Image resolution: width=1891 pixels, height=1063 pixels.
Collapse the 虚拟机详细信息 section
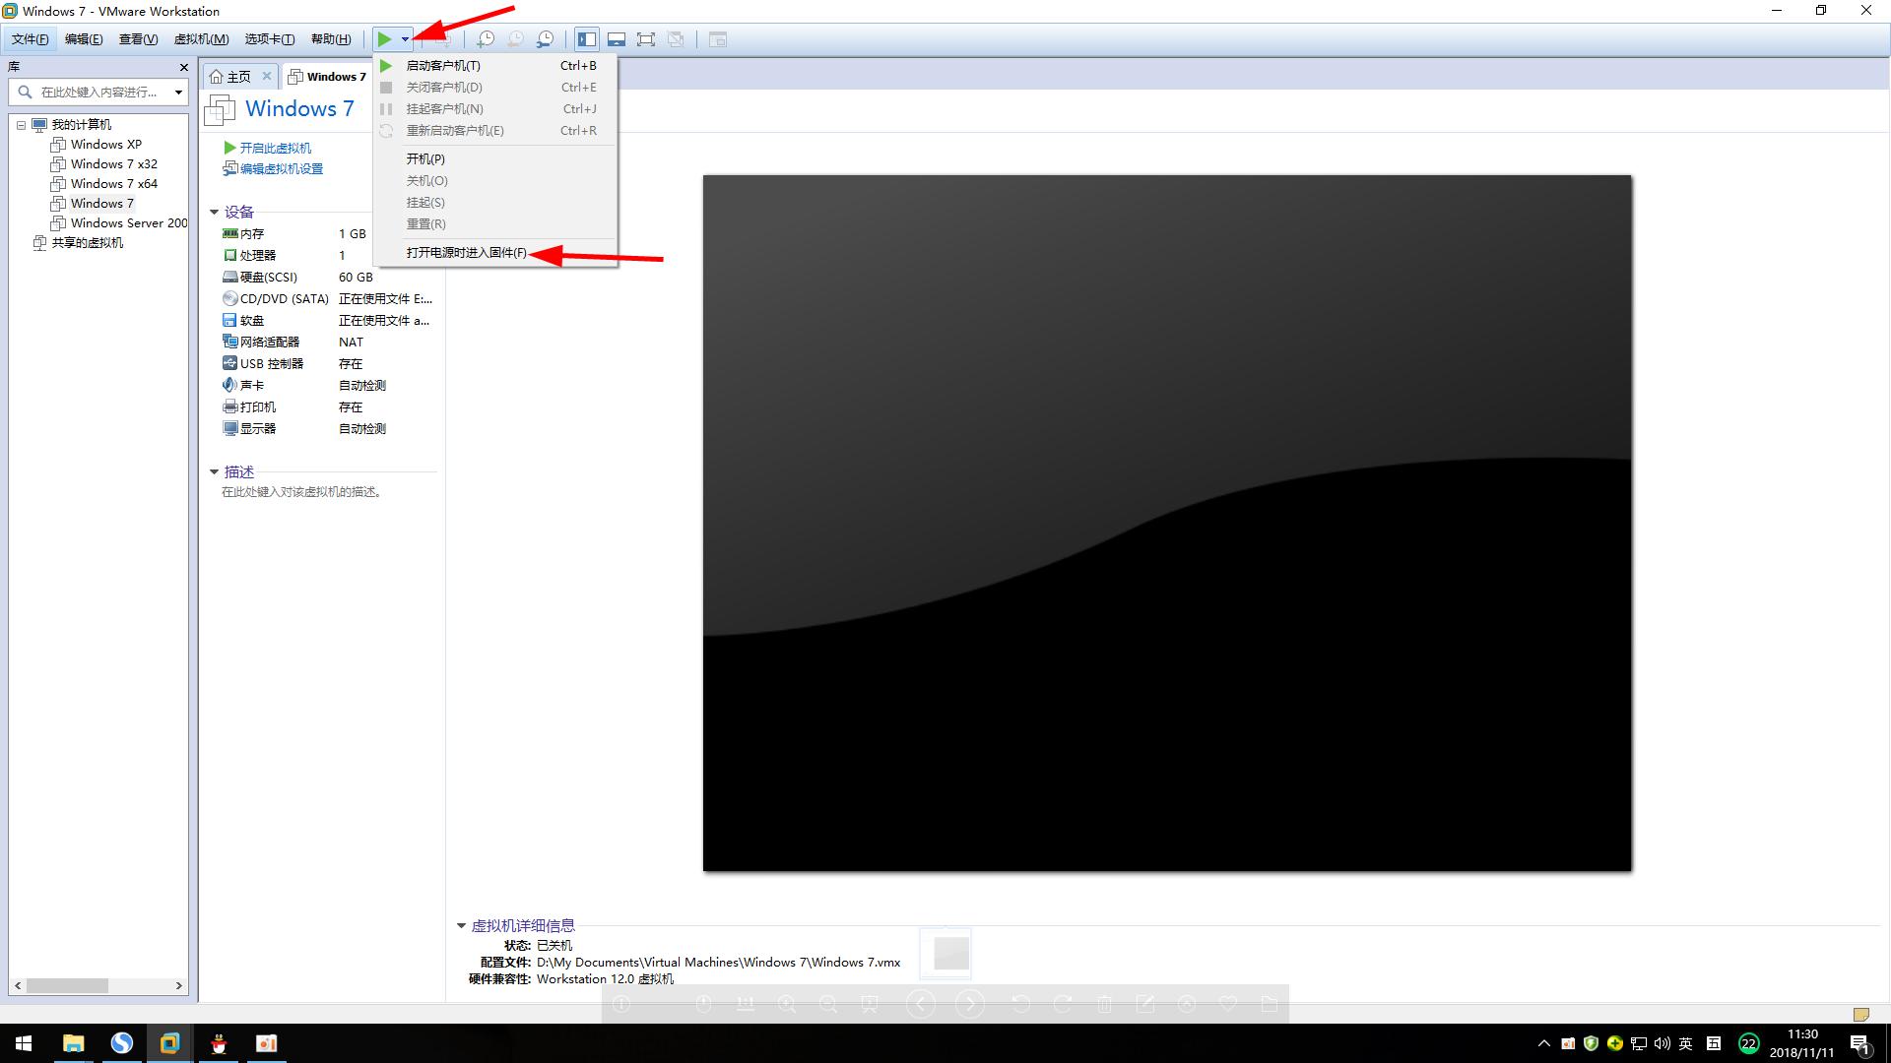tap(461, 925)
